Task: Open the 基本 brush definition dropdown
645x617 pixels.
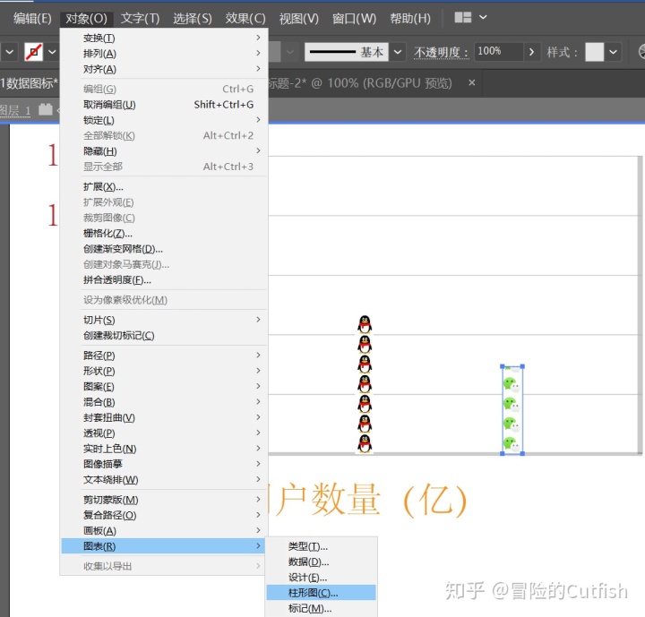Action: coord(398,52)
